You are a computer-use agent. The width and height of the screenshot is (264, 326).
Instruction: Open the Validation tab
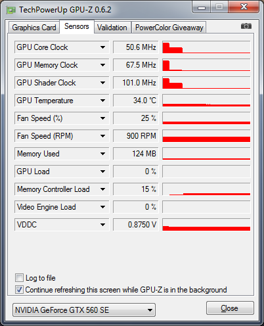coord(112,28)
